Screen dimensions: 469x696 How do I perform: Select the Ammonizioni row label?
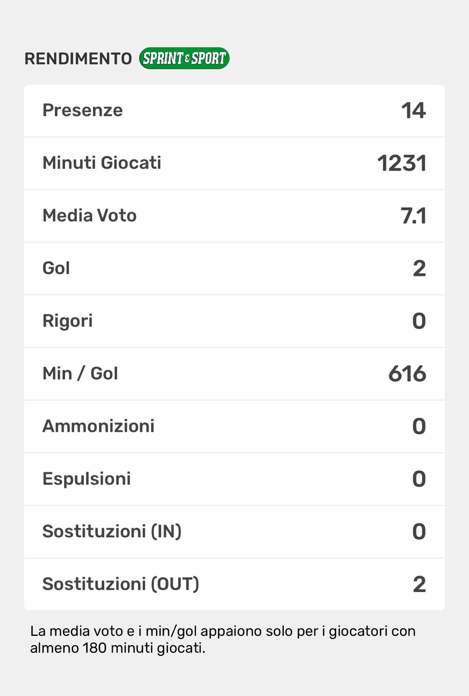98,426
